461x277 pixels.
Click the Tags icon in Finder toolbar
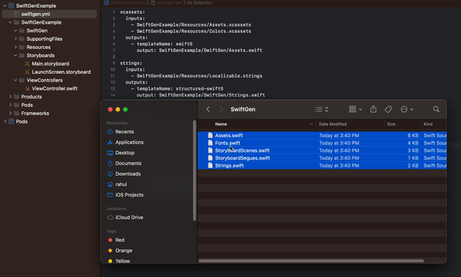(x=388, y=109)
